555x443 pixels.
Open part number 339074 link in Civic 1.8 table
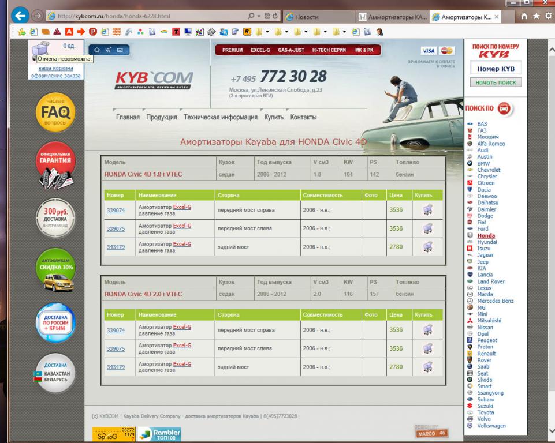[x=116, y=211]
